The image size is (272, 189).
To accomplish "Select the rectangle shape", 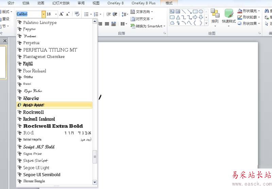I will (195, 12).
